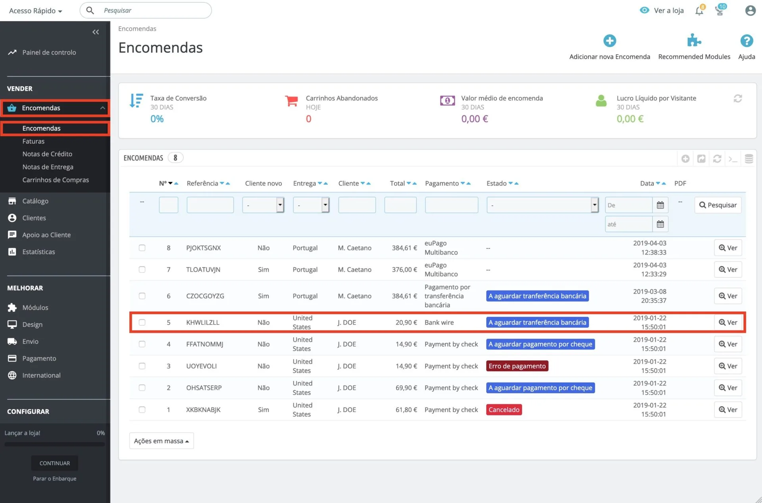Open the Estado filter dropdown

542,205
